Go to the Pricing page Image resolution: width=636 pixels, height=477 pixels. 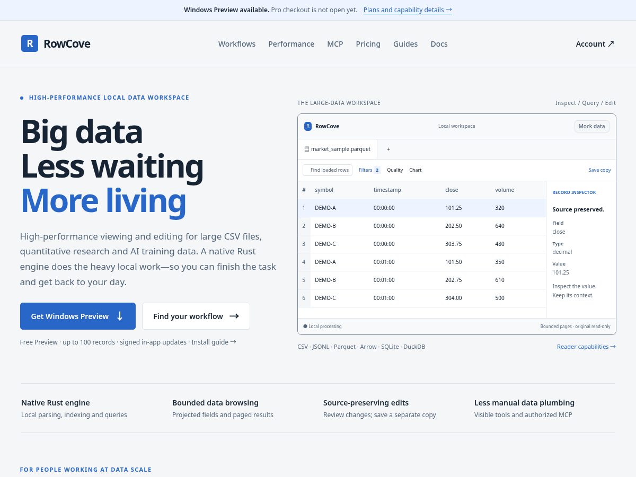click(368, 44)
